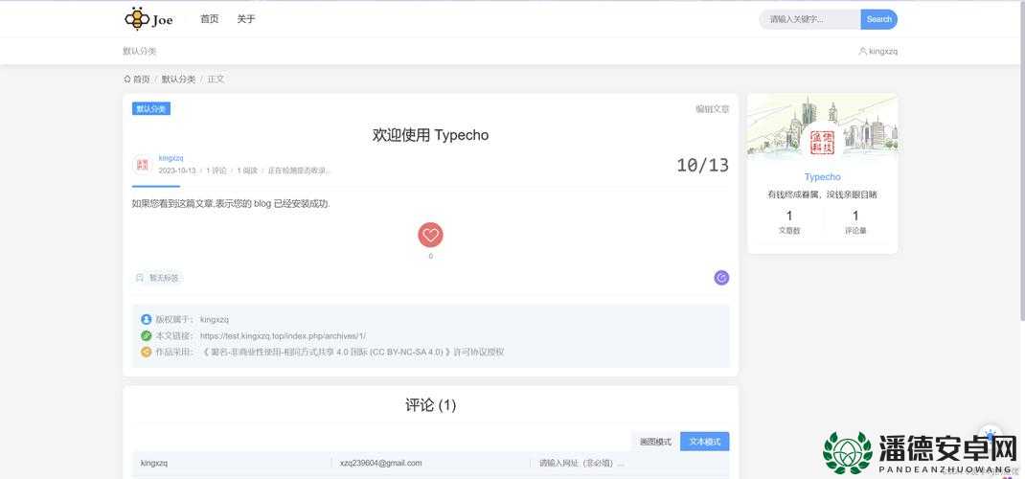Open the CC BY-NC-SA 4.0 license link
Viewport: 1025px width, 479px height.
pos(353,353)
